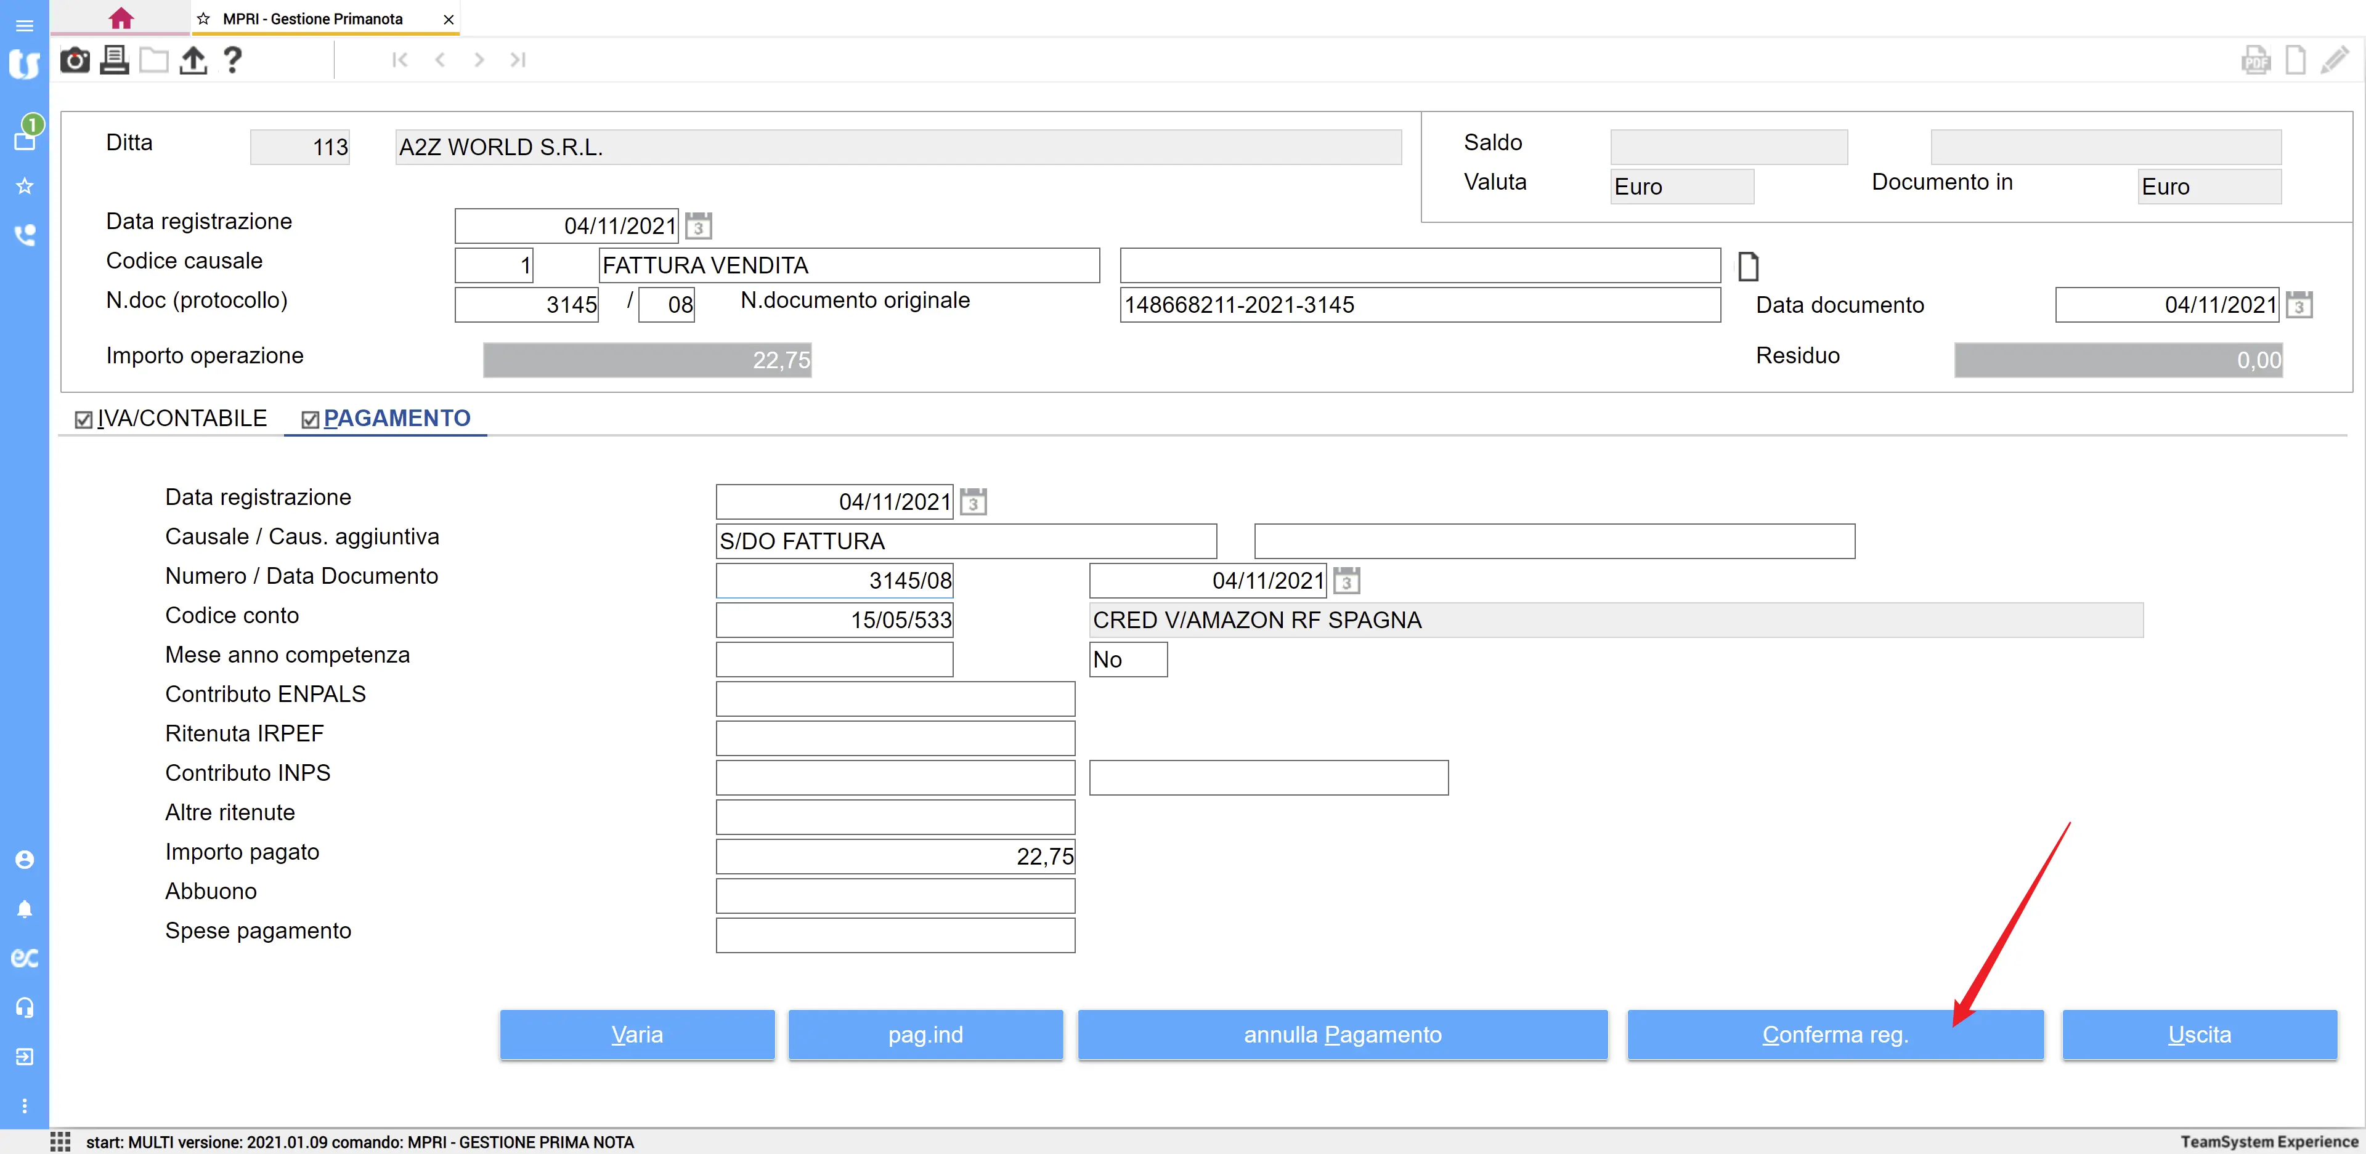Open calendar for payment Data registrazione
Image resolution: width=2366 pixels, height=1154 pixels.
pyautogui.click(x=973, y=502)
